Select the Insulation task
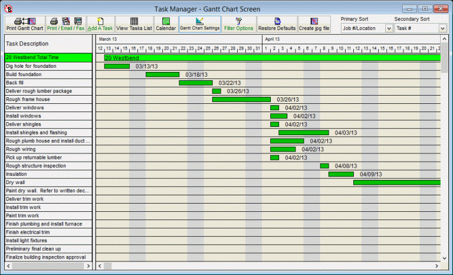 (48, 174)
